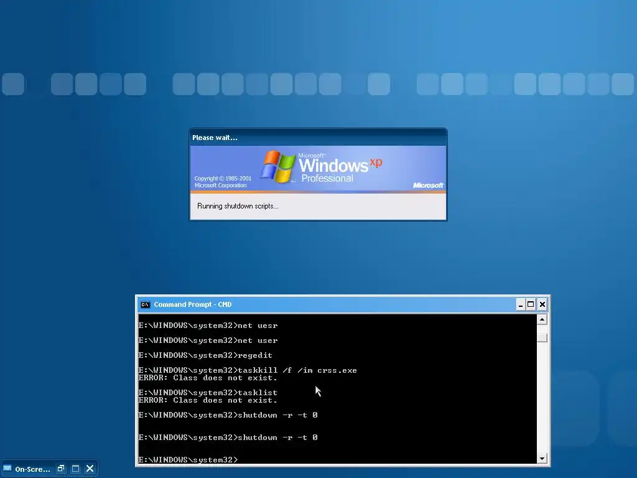Click the "Copyright © 1985-2001" text
Screen dimensions: 637x478
(x=223, y=179)
